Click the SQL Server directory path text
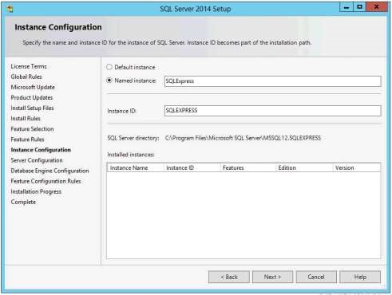Viewport: 392px width, 295px height. click(x=243, y=138)
